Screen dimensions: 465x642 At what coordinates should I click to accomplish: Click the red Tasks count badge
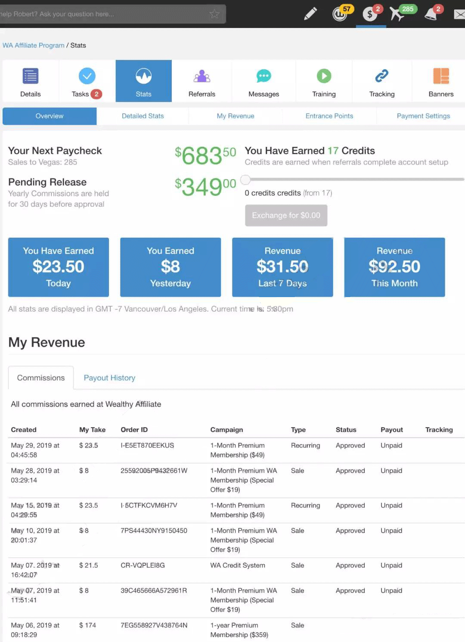click(x=96, y=94)
